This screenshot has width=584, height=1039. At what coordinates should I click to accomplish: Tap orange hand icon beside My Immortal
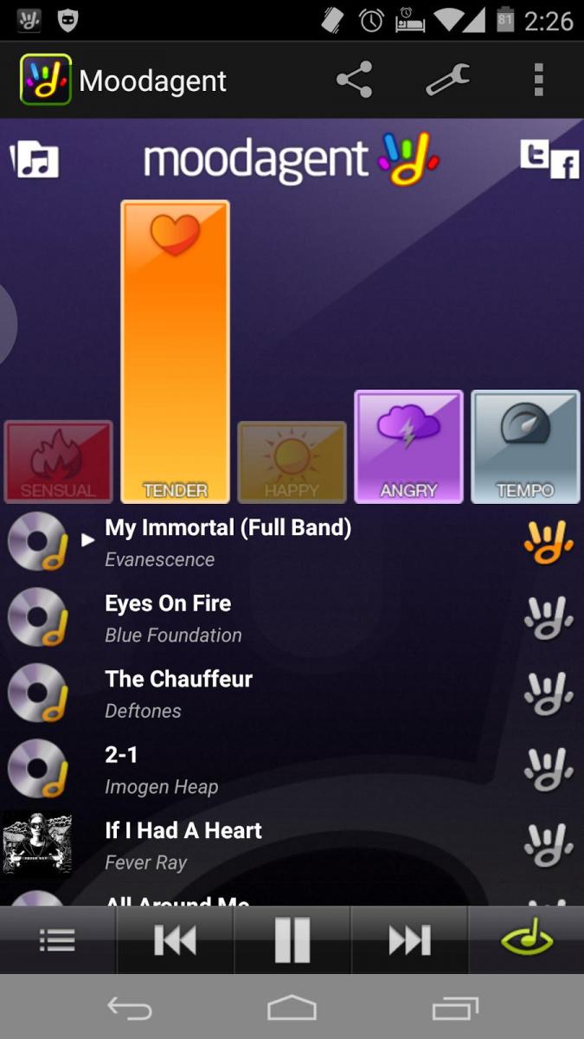(549, 542)
